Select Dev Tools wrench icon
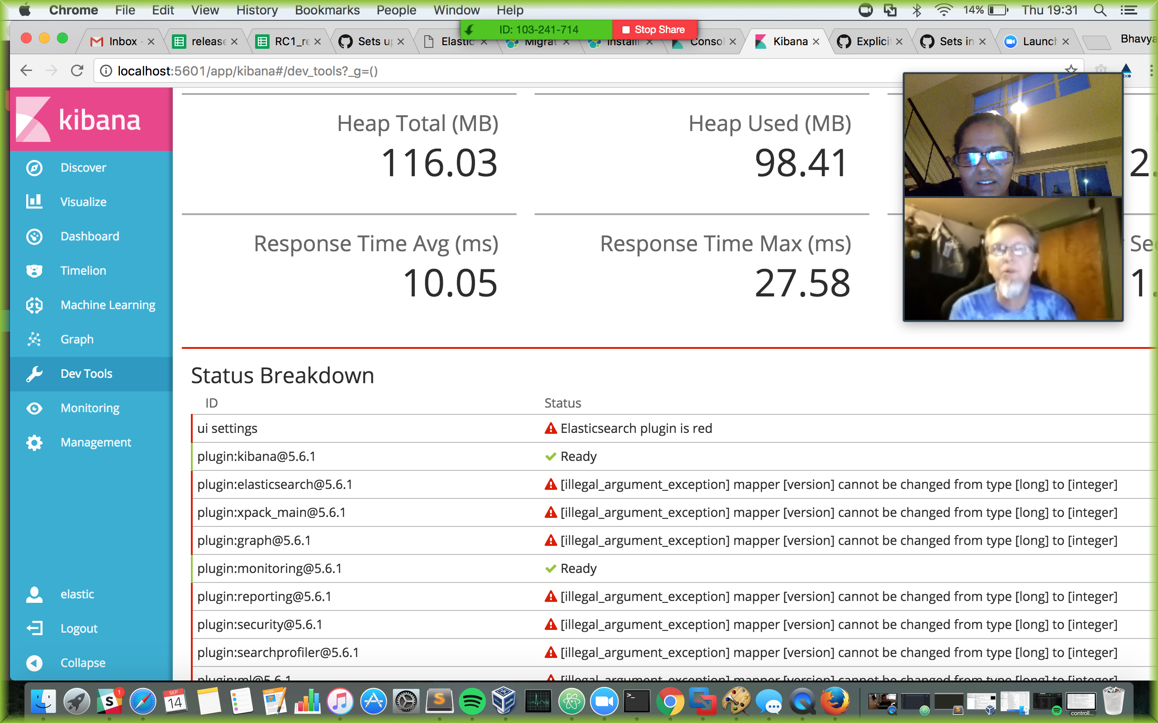This screenshot has height=723, width=1158. pyautogui.click(x=34, y=374)
